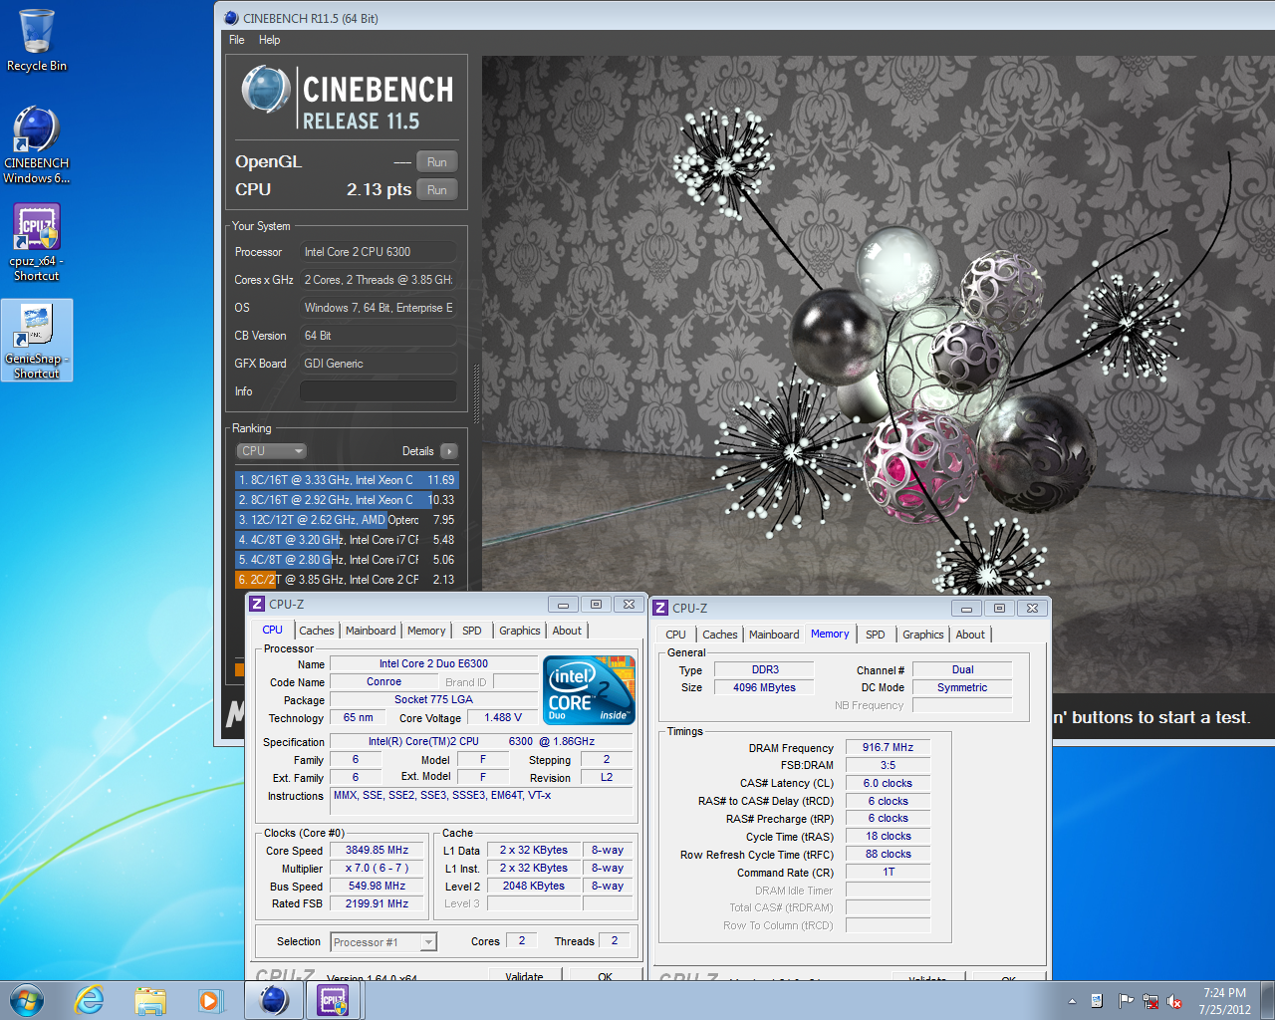The image size is (1275, 1020).
Task: Switch to CPU tab in right CPU-Z
Action: pyautogui.click(x=675, y=635)
